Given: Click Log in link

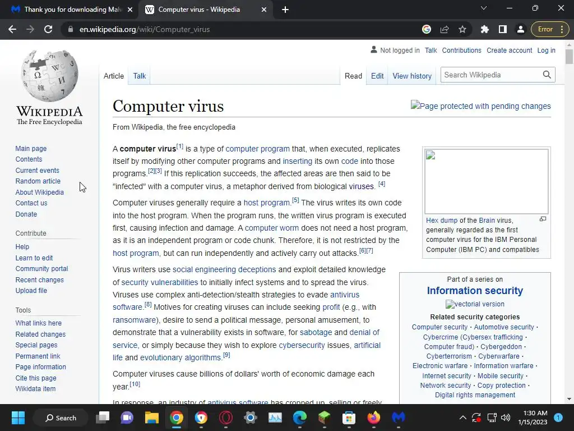Looking at the screenshot, I should 546,50.
